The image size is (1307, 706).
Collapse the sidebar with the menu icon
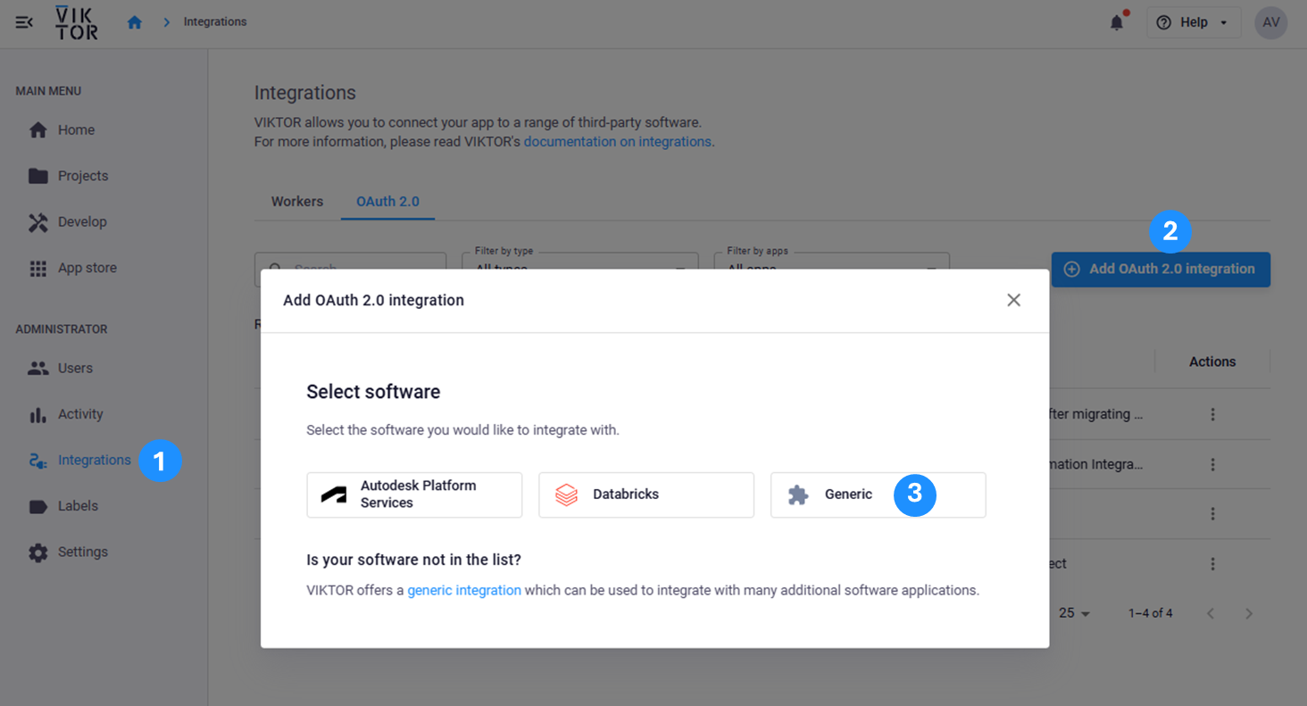pyautogui.click(x=24, y=22)
